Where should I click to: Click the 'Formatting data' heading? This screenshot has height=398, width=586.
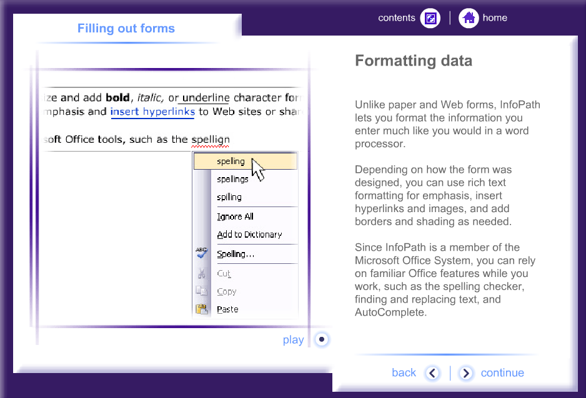(x=414, y=61)
